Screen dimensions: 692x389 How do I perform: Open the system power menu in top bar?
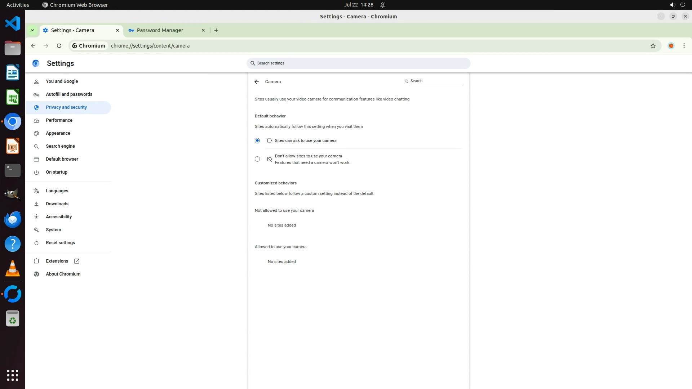pos(682,5)
